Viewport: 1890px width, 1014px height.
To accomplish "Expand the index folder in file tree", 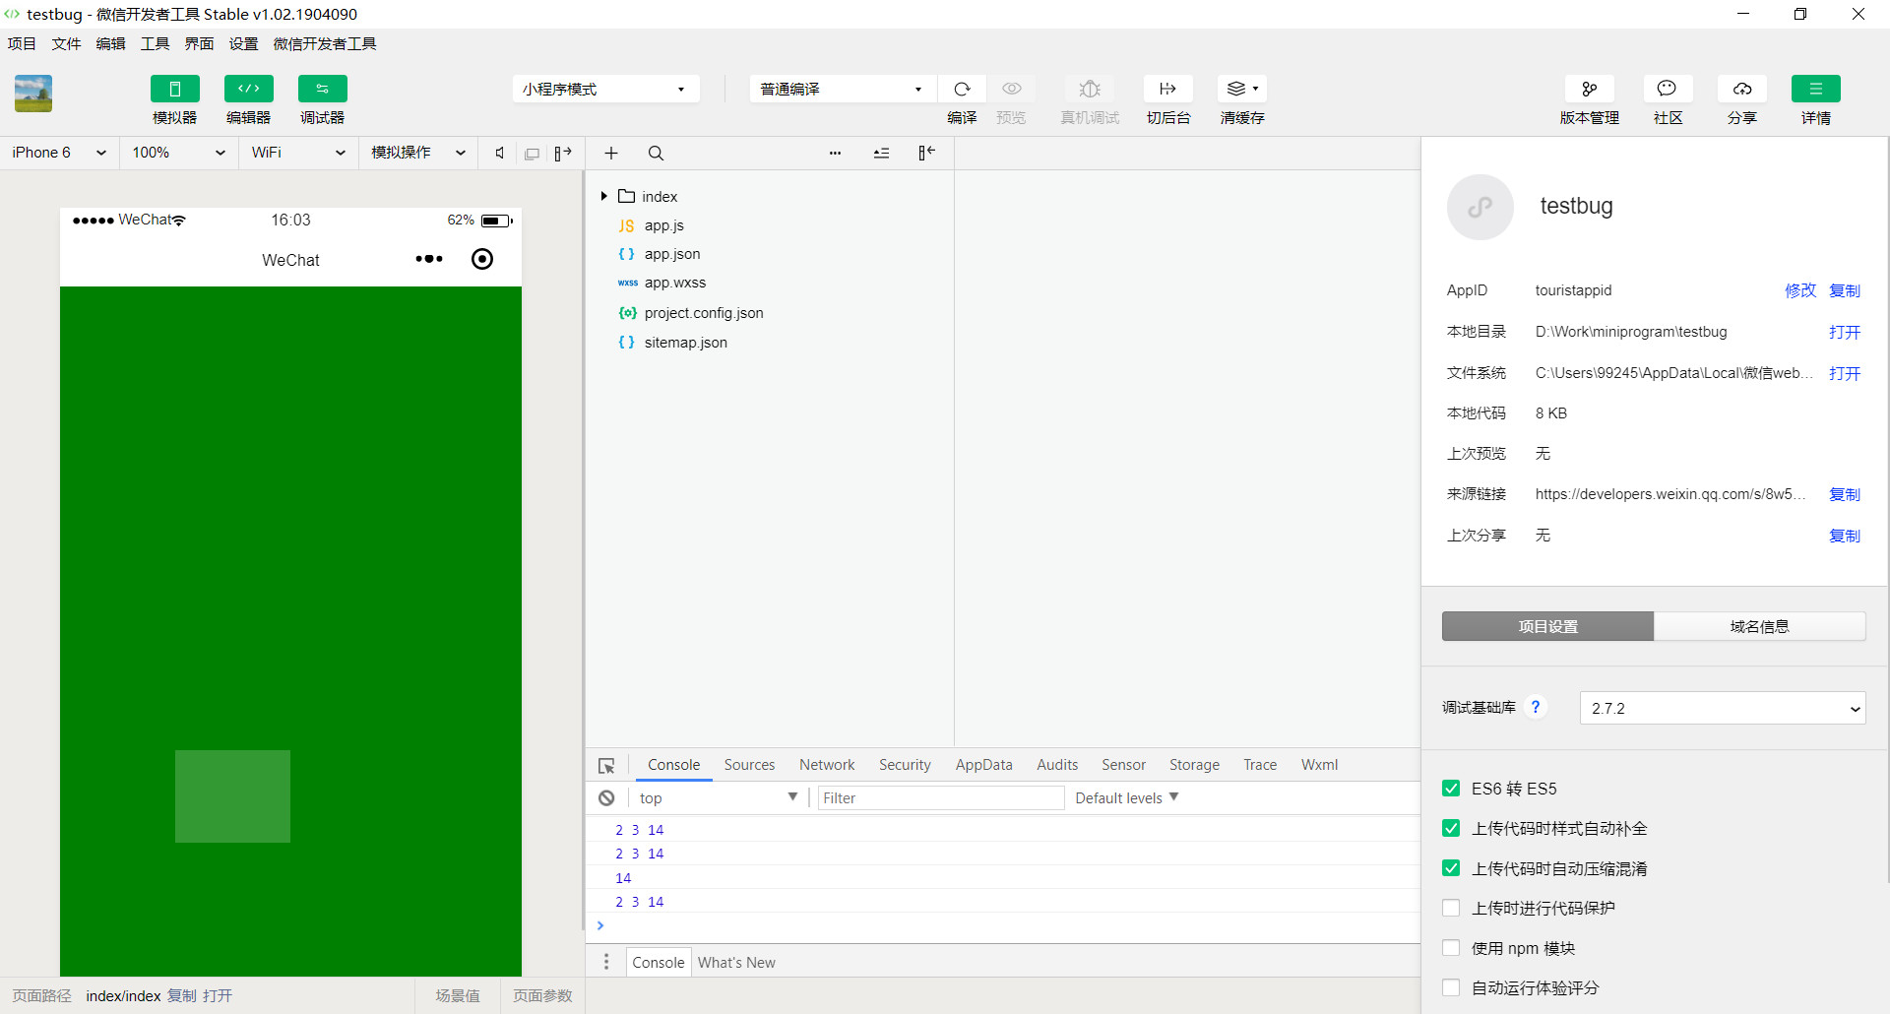I will [x=603, y=197].
